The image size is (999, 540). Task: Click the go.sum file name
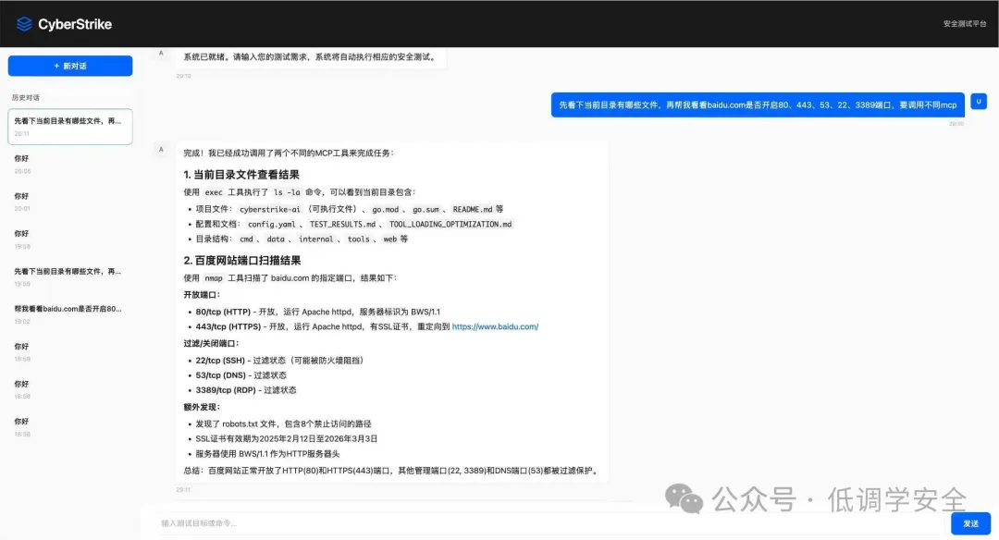(x=425, y=209)
